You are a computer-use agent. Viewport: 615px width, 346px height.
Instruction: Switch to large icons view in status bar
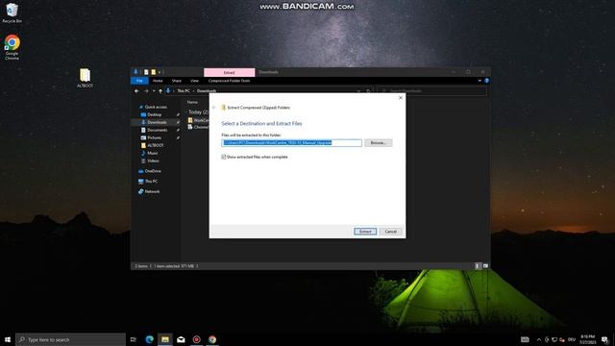pos(485,266)
